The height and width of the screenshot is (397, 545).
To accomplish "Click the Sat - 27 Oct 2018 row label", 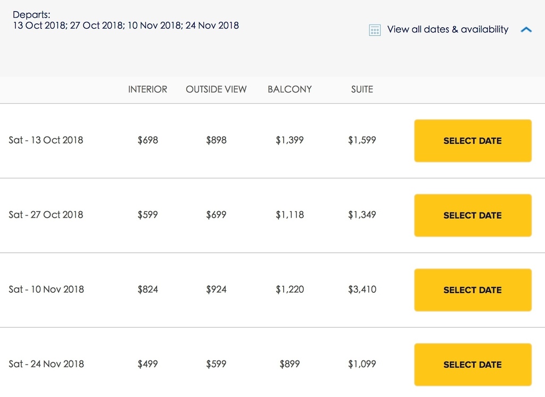I will [x=46, y=215].
